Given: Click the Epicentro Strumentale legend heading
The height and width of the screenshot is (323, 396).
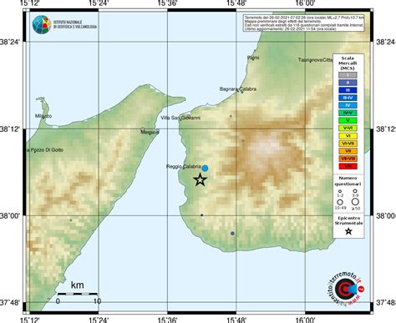Looking at the screenshot, I should point(348,220).
